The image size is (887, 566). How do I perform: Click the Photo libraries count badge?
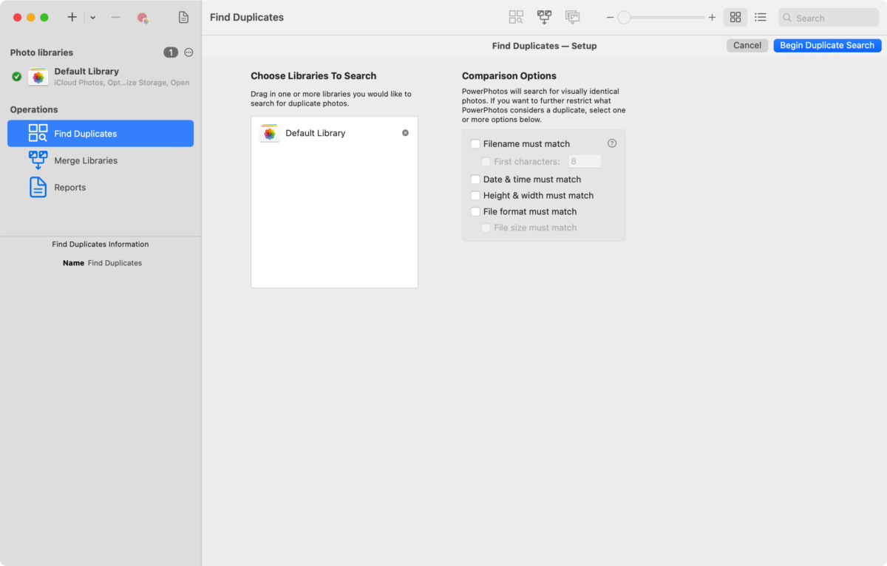click(x=171, y=52)
